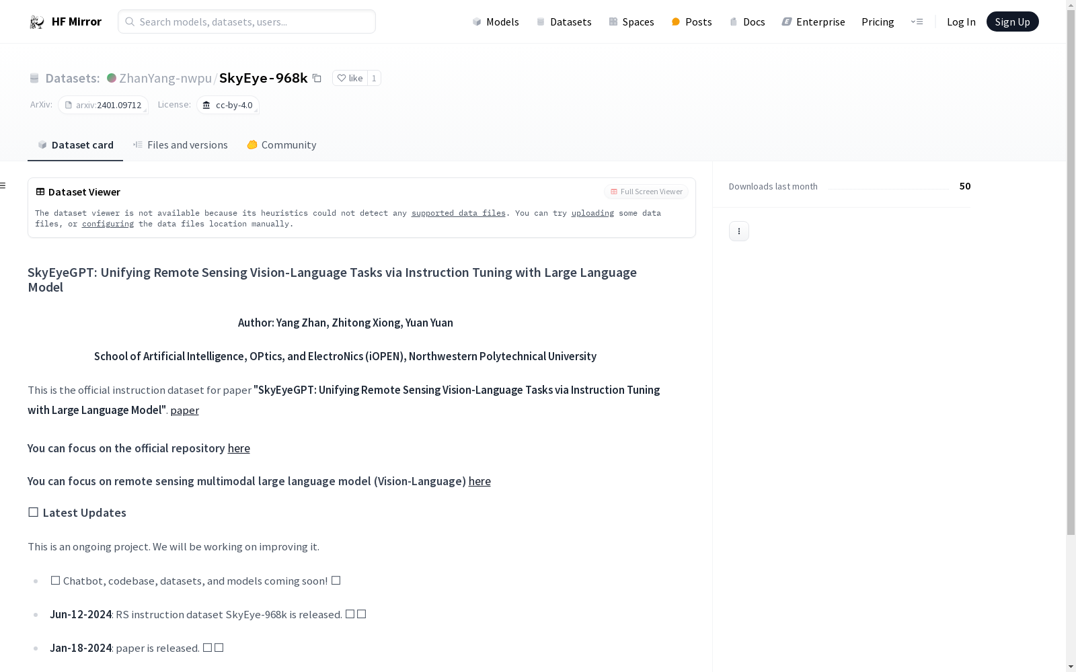Follow the 'supported data files' link
This screenshot has height=672, width=1076.
[458, 213]
